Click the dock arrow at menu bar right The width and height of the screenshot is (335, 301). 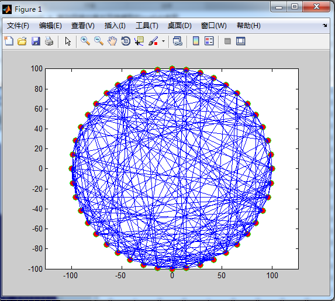pos(324,25)
